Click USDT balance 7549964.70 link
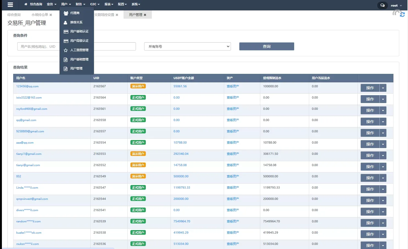Screen dimensions: 408x249 coord(181,221)
